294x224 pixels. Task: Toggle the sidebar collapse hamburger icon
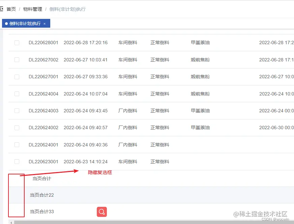point(1,9)
